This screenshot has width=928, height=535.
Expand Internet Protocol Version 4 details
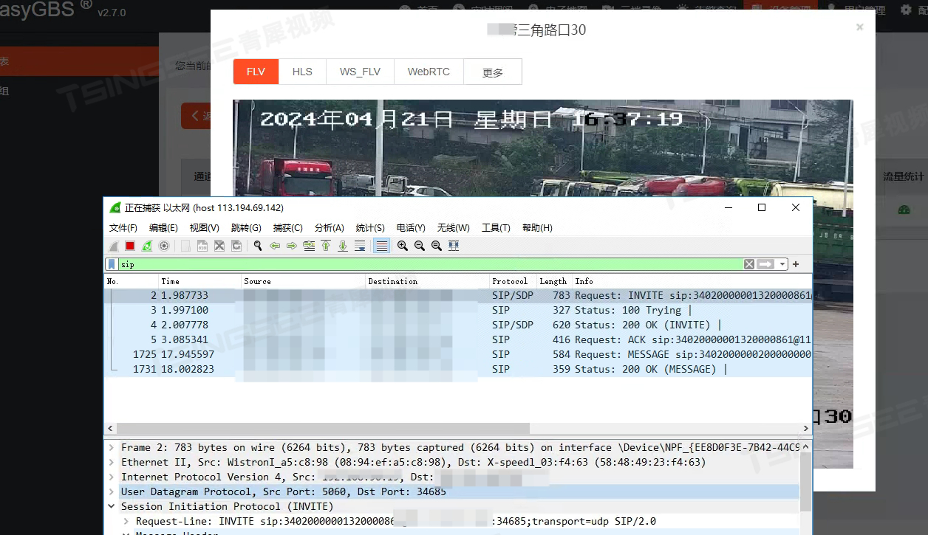tap(112, 477)
